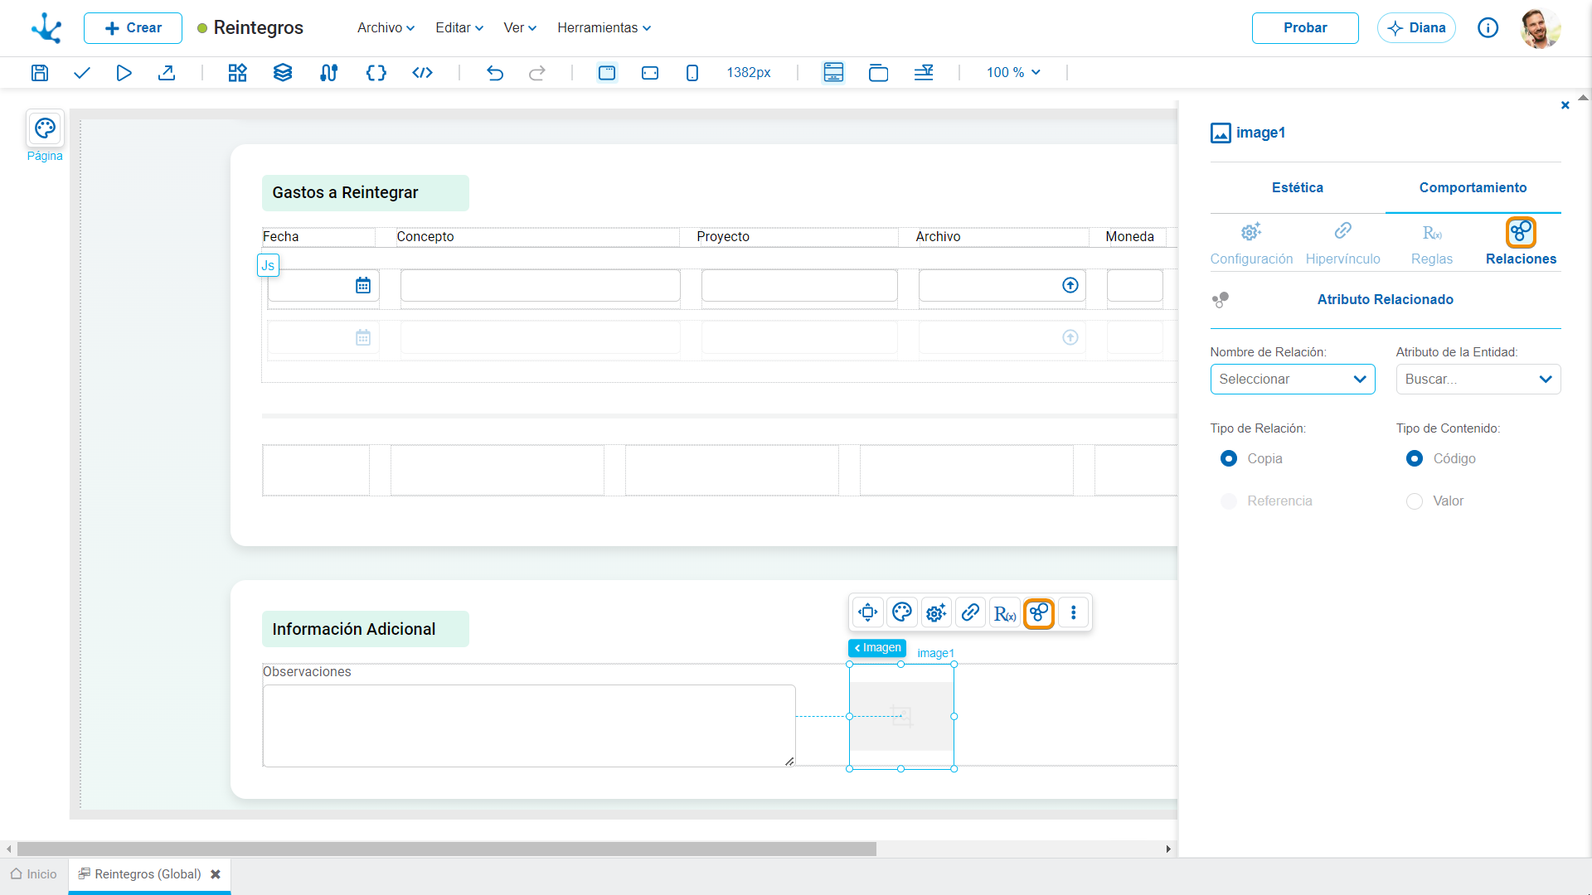Select the Código radio button
The width and height of the screenshot is (1592, 895).
point(1415,458)
